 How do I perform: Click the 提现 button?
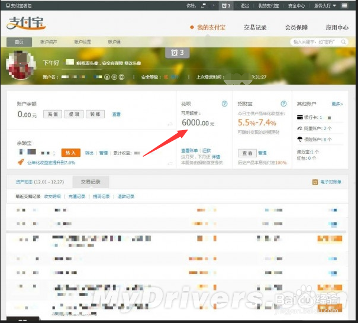coord(74,114)
